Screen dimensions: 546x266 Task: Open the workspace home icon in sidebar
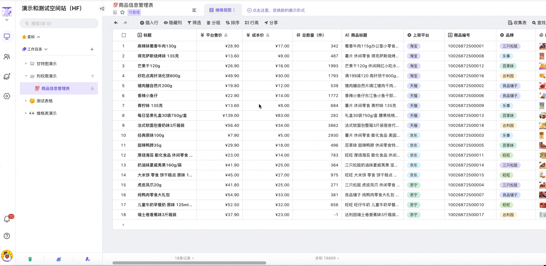click(7, 37)
